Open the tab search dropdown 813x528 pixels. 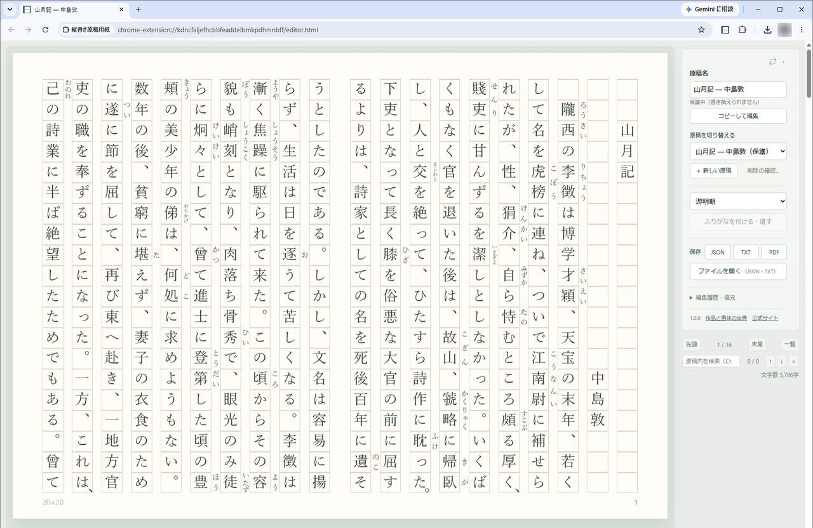coord(10,10)
